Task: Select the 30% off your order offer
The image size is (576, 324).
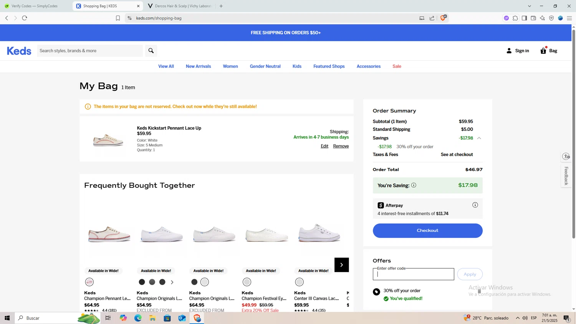Action: 376,292
